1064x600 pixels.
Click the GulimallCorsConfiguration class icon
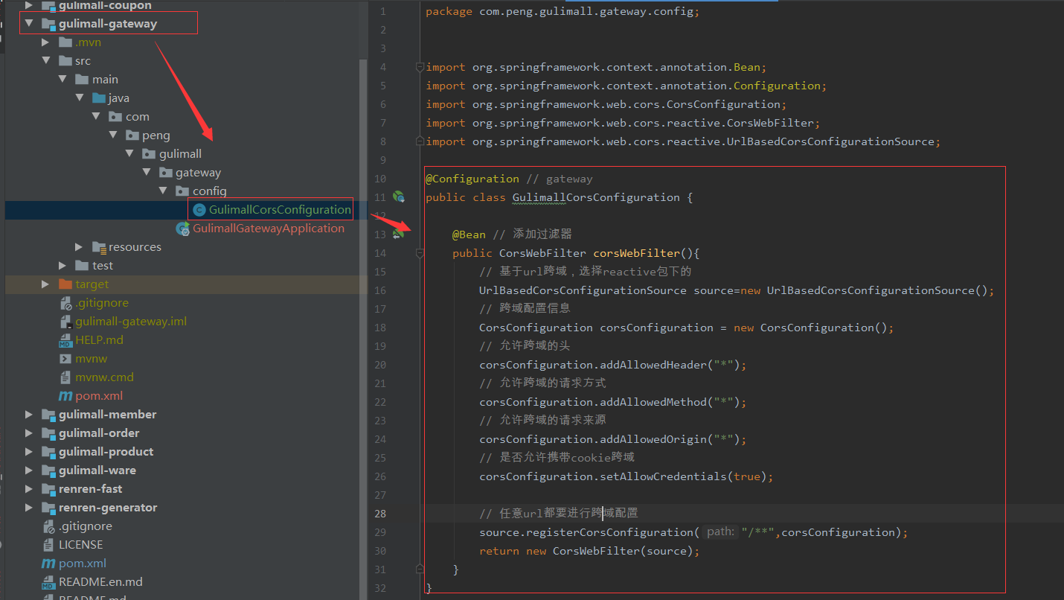pos(199,210)
